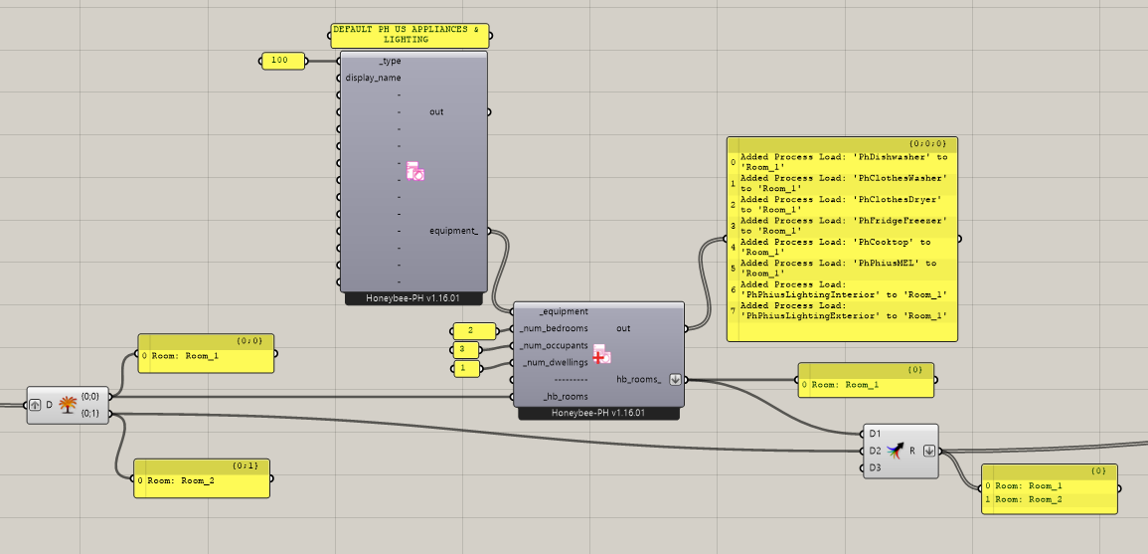
Task: Click the pink appliances component icon
Action: click(x=415, y=171)
